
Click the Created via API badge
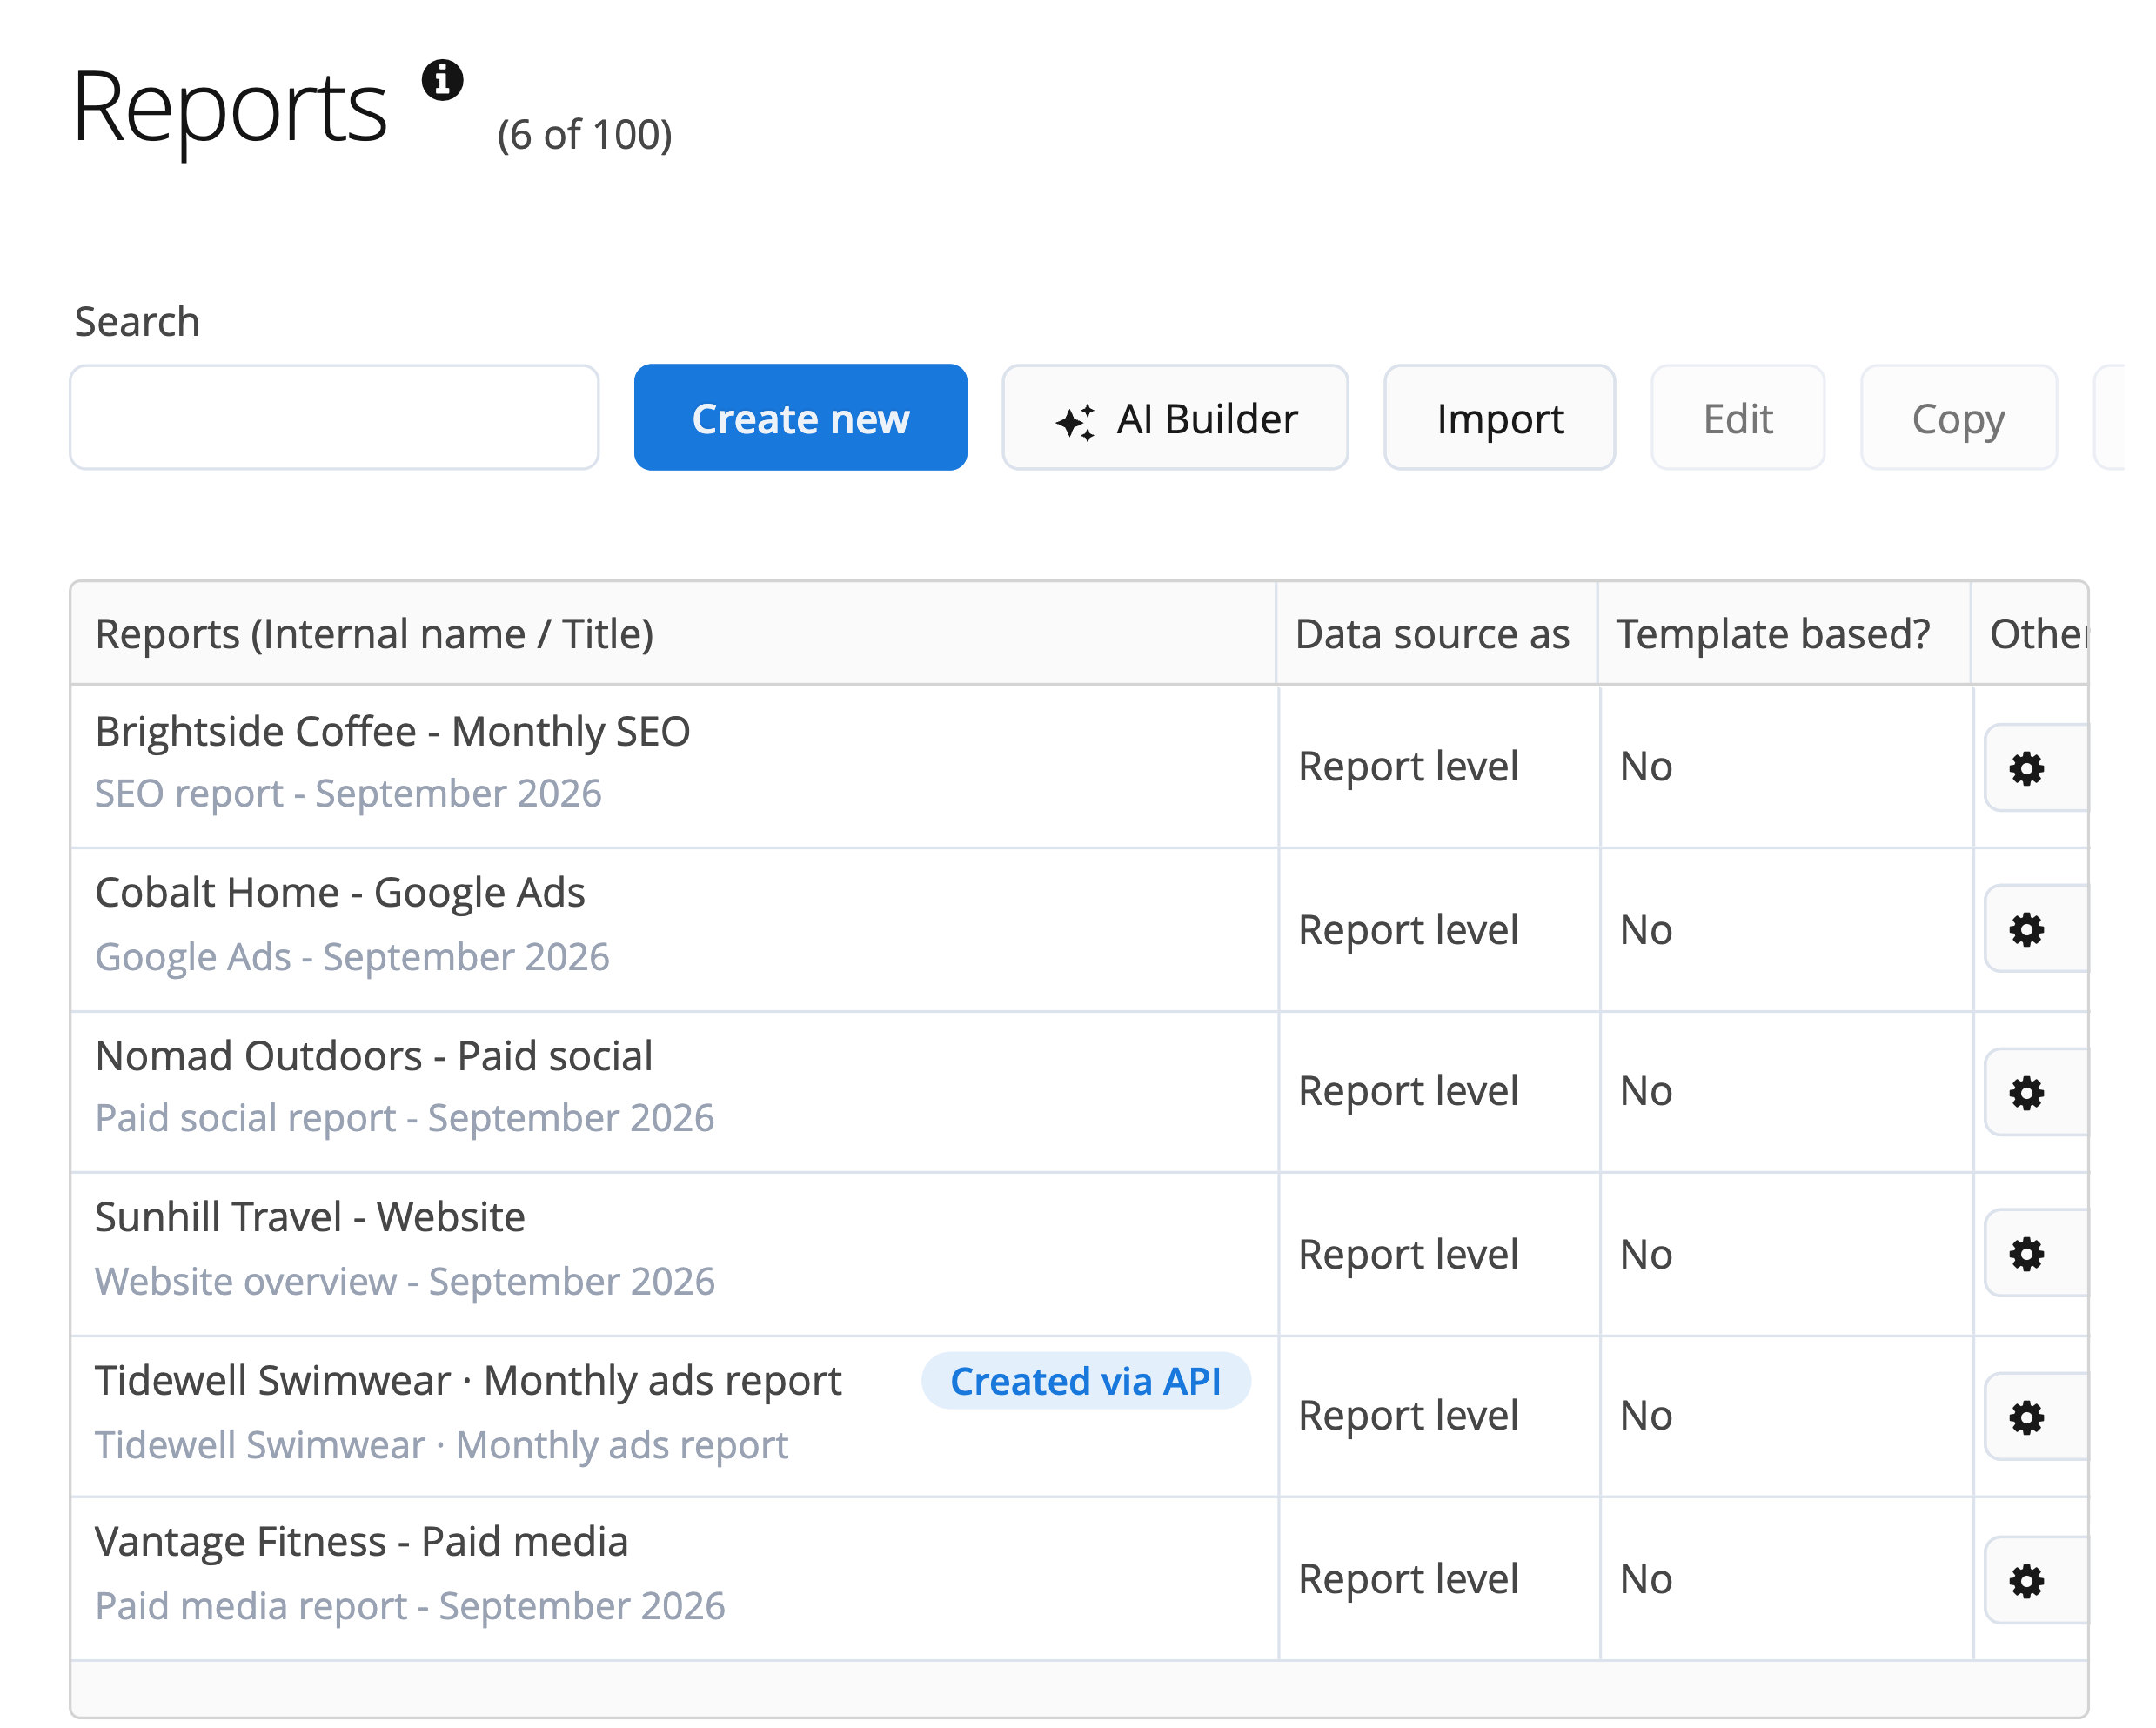(x=1085, y=1381)
